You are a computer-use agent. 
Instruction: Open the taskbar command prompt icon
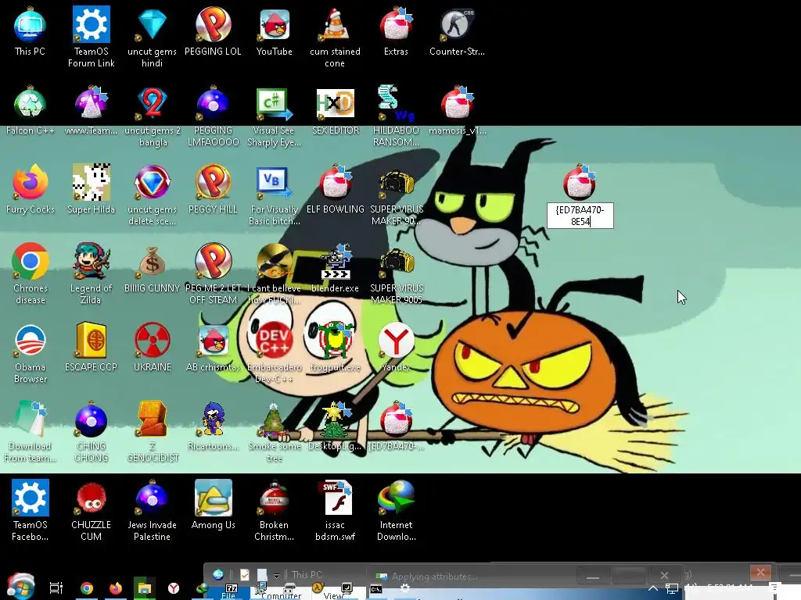pyautogui.click(x=376, y=589)
